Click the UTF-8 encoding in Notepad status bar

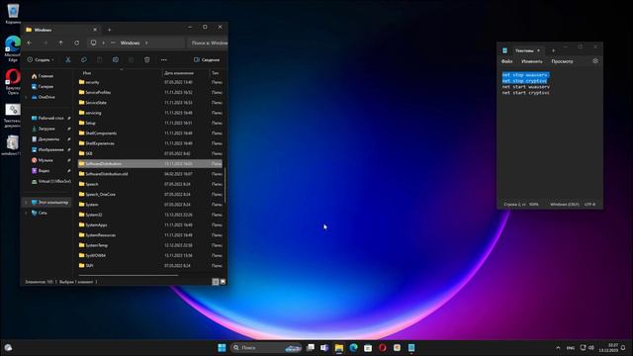coord(589,205)
